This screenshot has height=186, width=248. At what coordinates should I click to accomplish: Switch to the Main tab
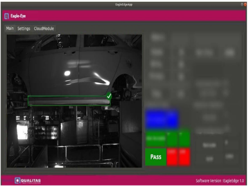pos(10,28)
